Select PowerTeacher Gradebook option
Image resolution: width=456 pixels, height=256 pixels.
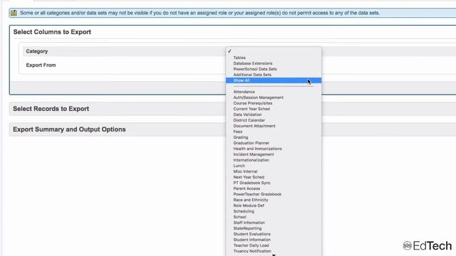257,194
